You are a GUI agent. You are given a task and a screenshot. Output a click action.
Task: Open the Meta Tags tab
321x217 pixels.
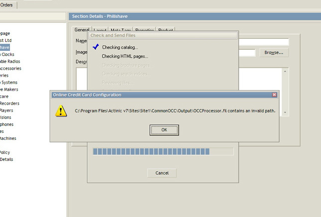click(x=120, y=30)
